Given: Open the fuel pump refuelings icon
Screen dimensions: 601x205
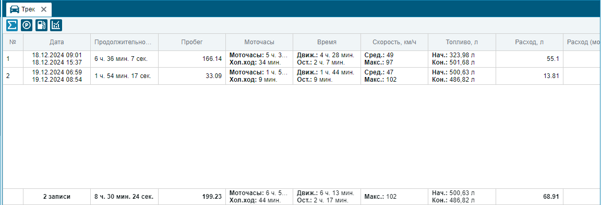Looking at the screenshot, I should pos(41,25).
